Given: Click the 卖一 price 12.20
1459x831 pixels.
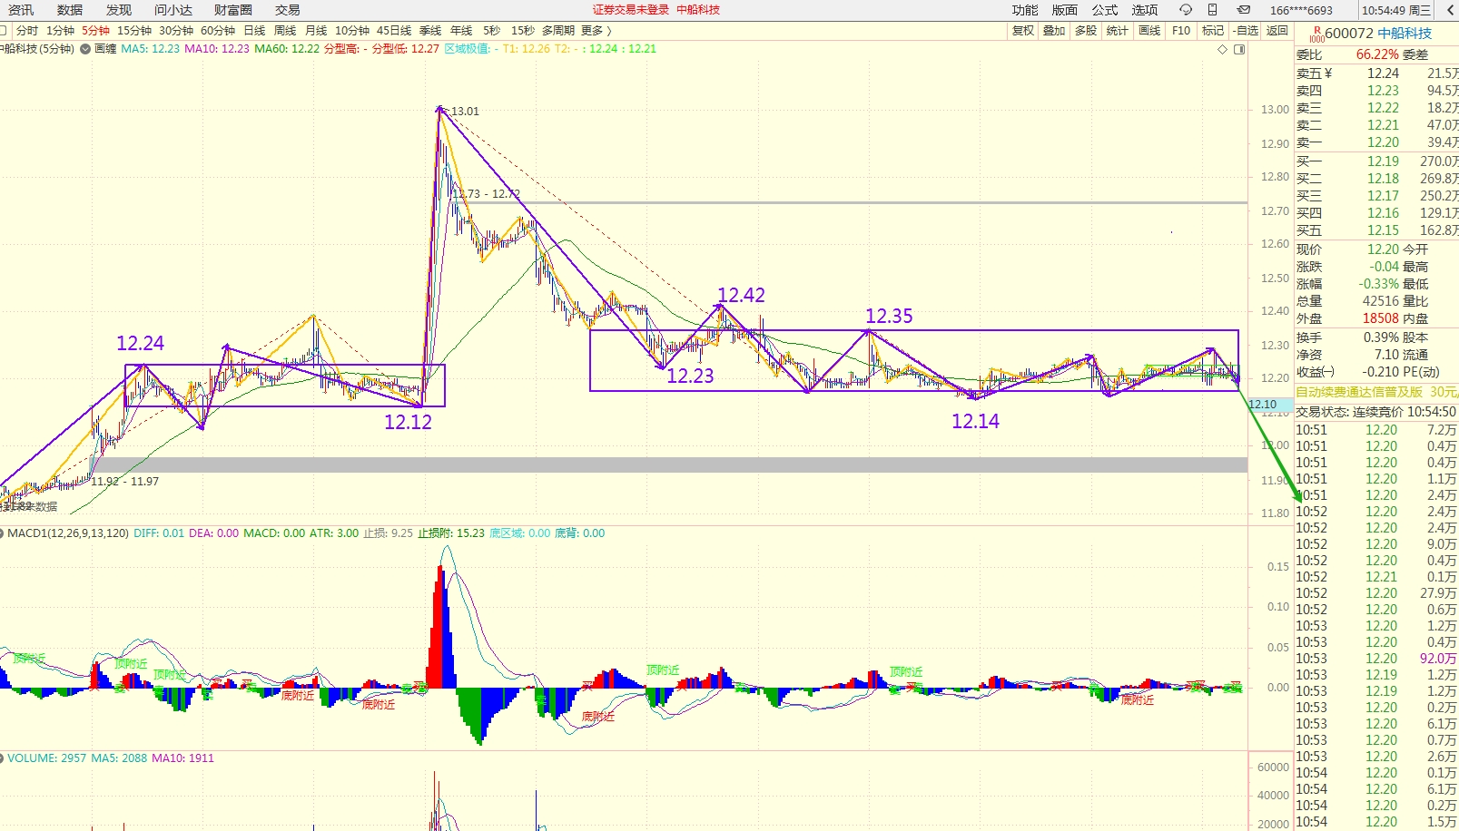Looking at the screenshot, I should click(x=1383, y=142).
